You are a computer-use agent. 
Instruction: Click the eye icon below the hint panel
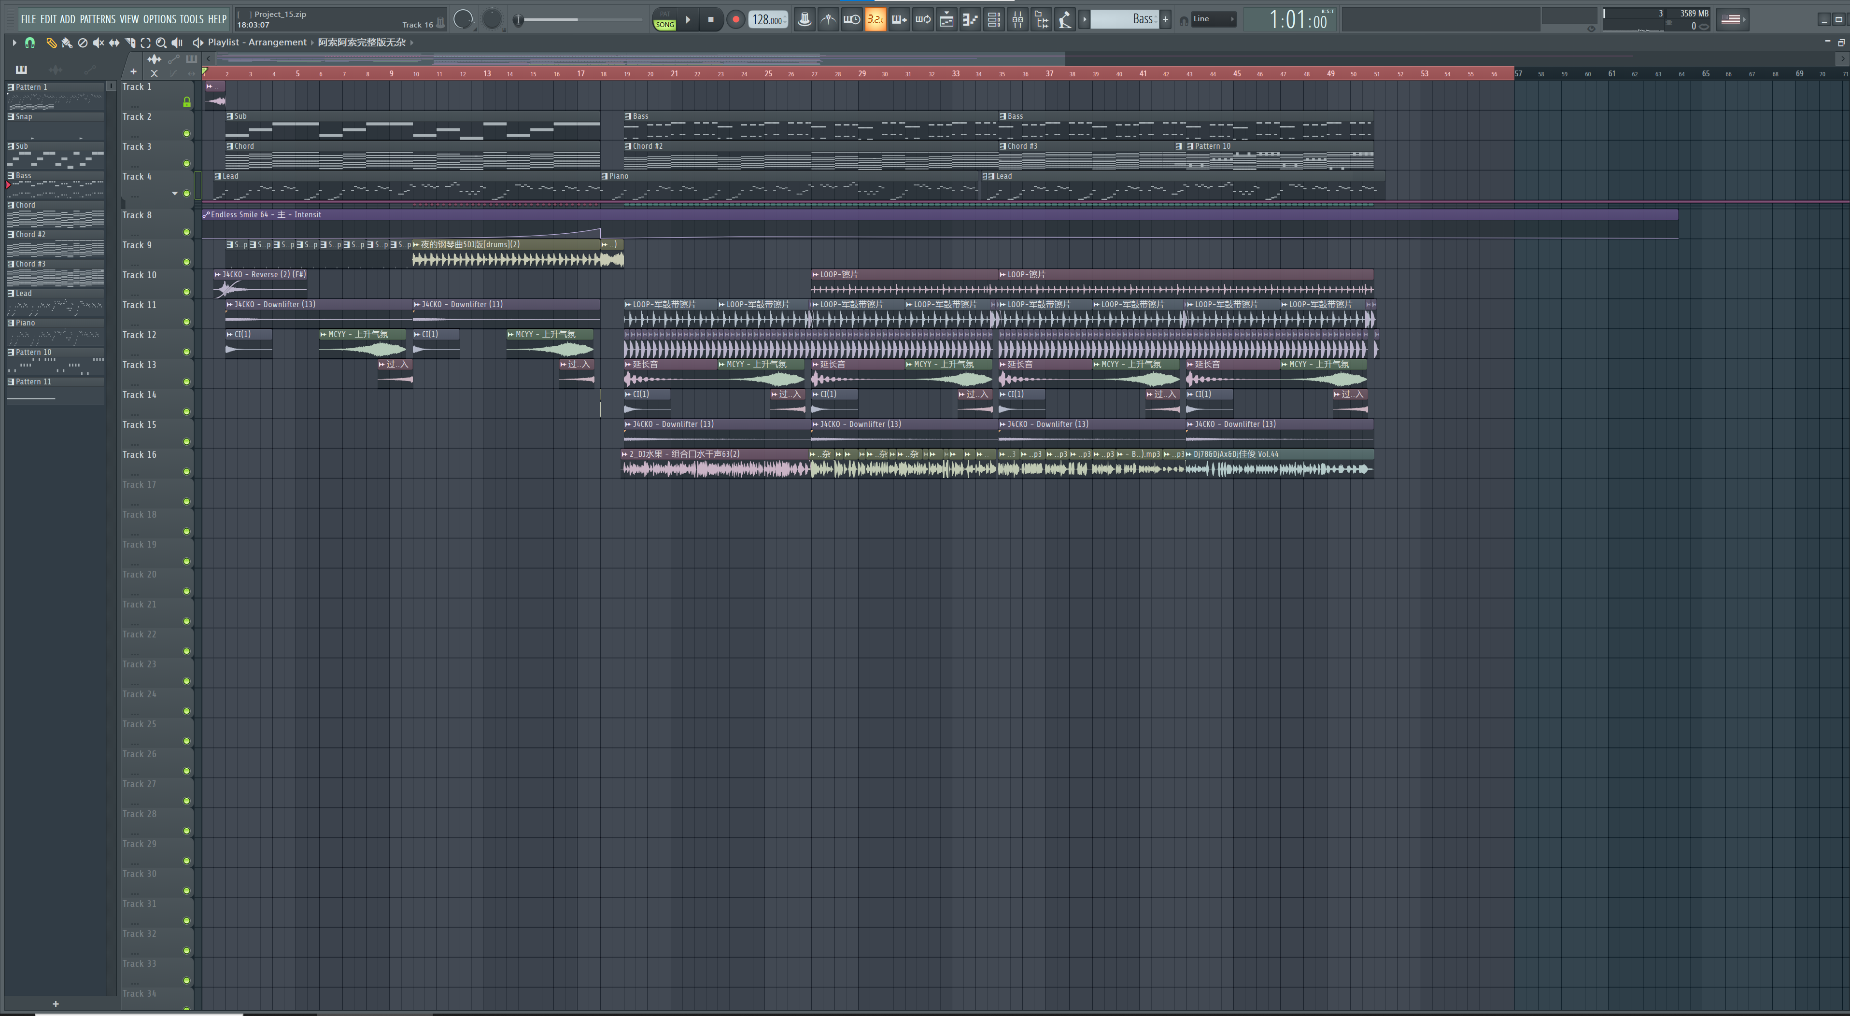[x=1591, y=28]
